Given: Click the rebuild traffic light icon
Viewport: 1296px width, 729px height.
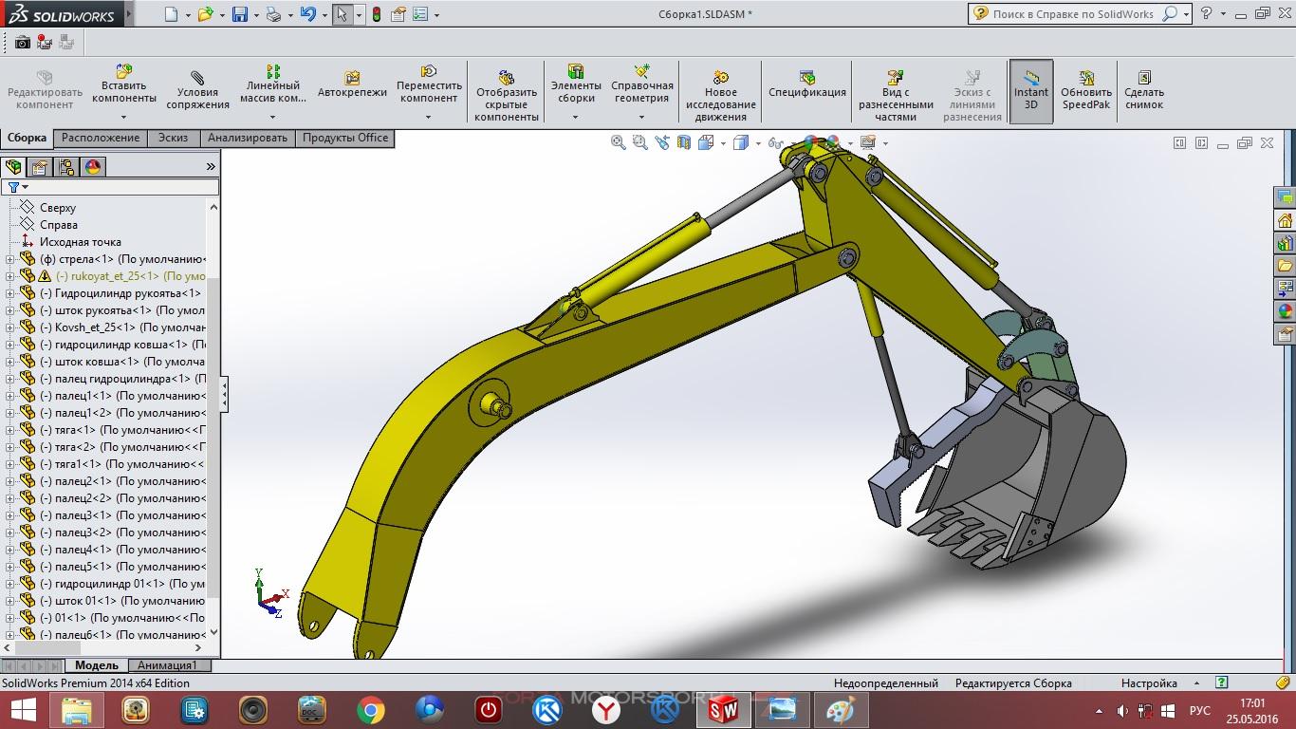Looking at the screenshot, I should pos(377,14).
